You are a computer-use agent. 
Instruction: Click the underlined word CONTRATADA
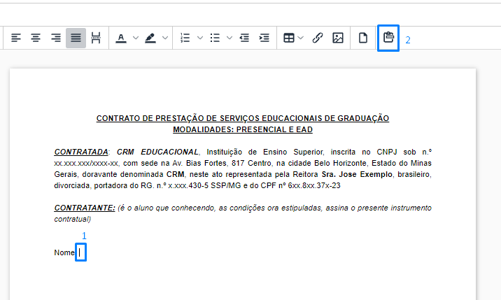pos(81,152)
